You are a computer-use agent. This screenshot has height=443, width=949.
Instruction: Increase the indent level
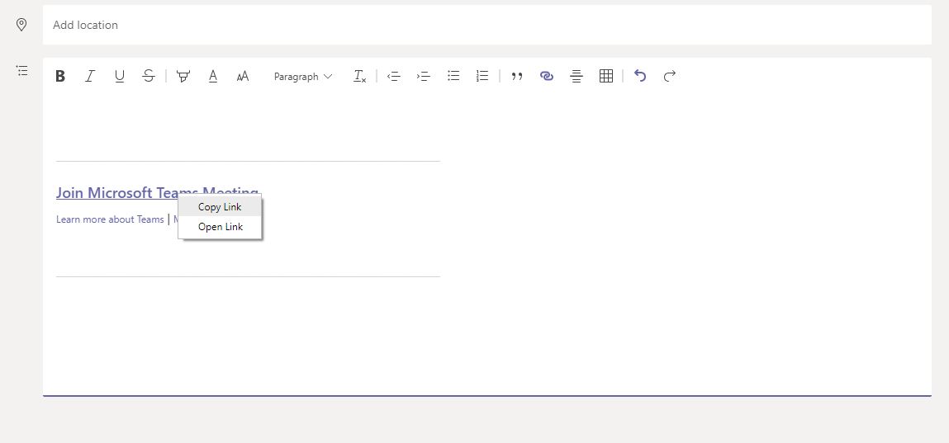coord(424,76)
